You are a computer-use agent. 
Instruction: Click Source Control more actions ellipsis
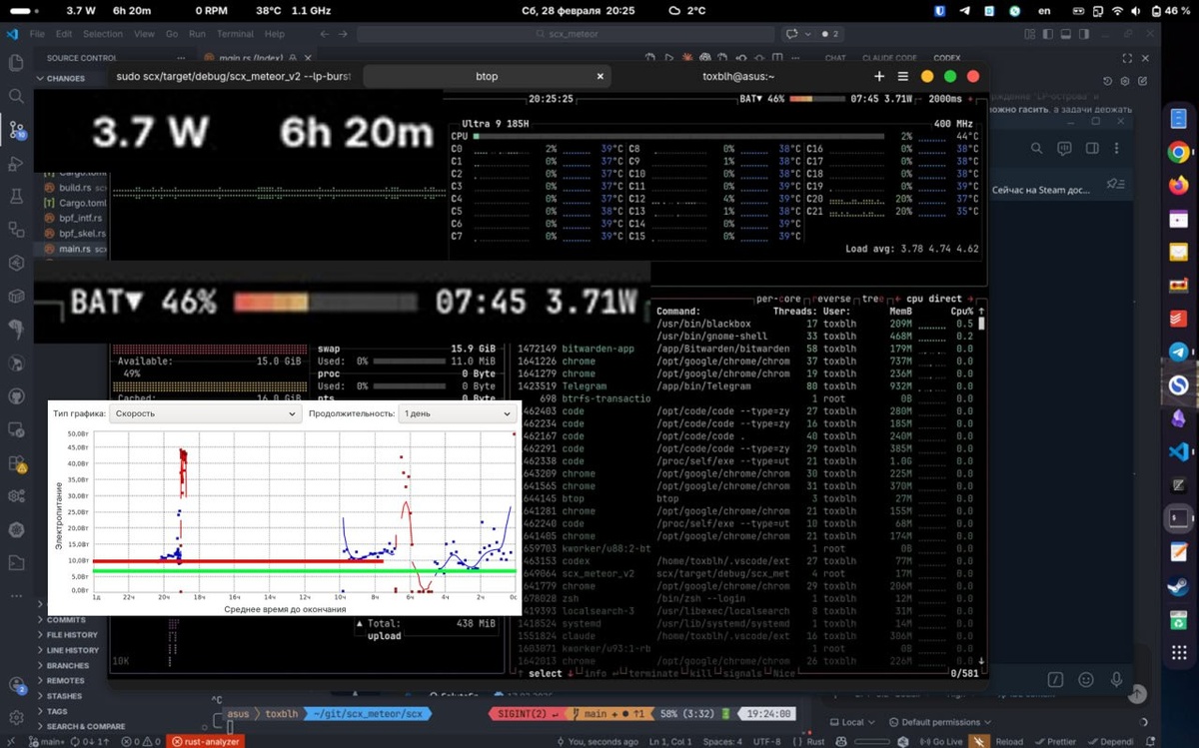180,58
